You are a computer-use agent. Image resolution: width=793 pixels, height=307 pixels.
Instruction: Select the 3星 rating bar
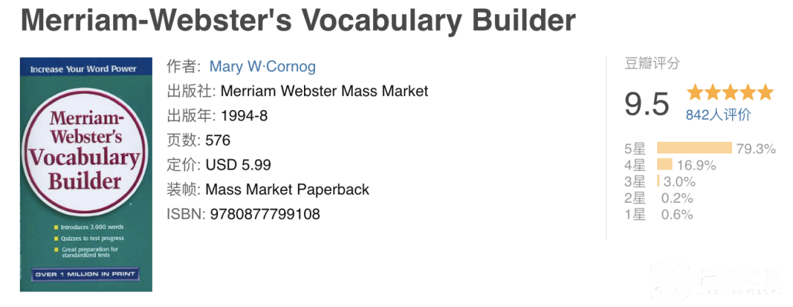tap(658, 181)
